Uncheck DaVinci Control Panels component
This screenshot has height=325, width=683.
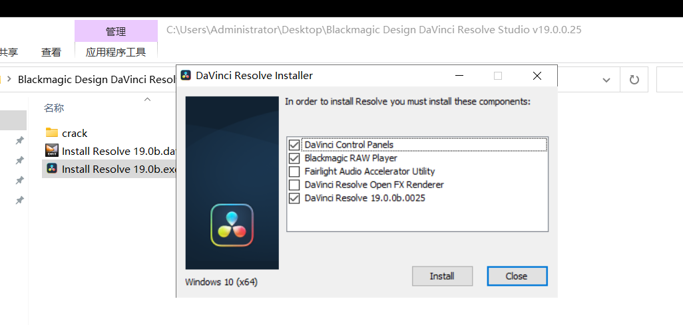coord(294,144)
